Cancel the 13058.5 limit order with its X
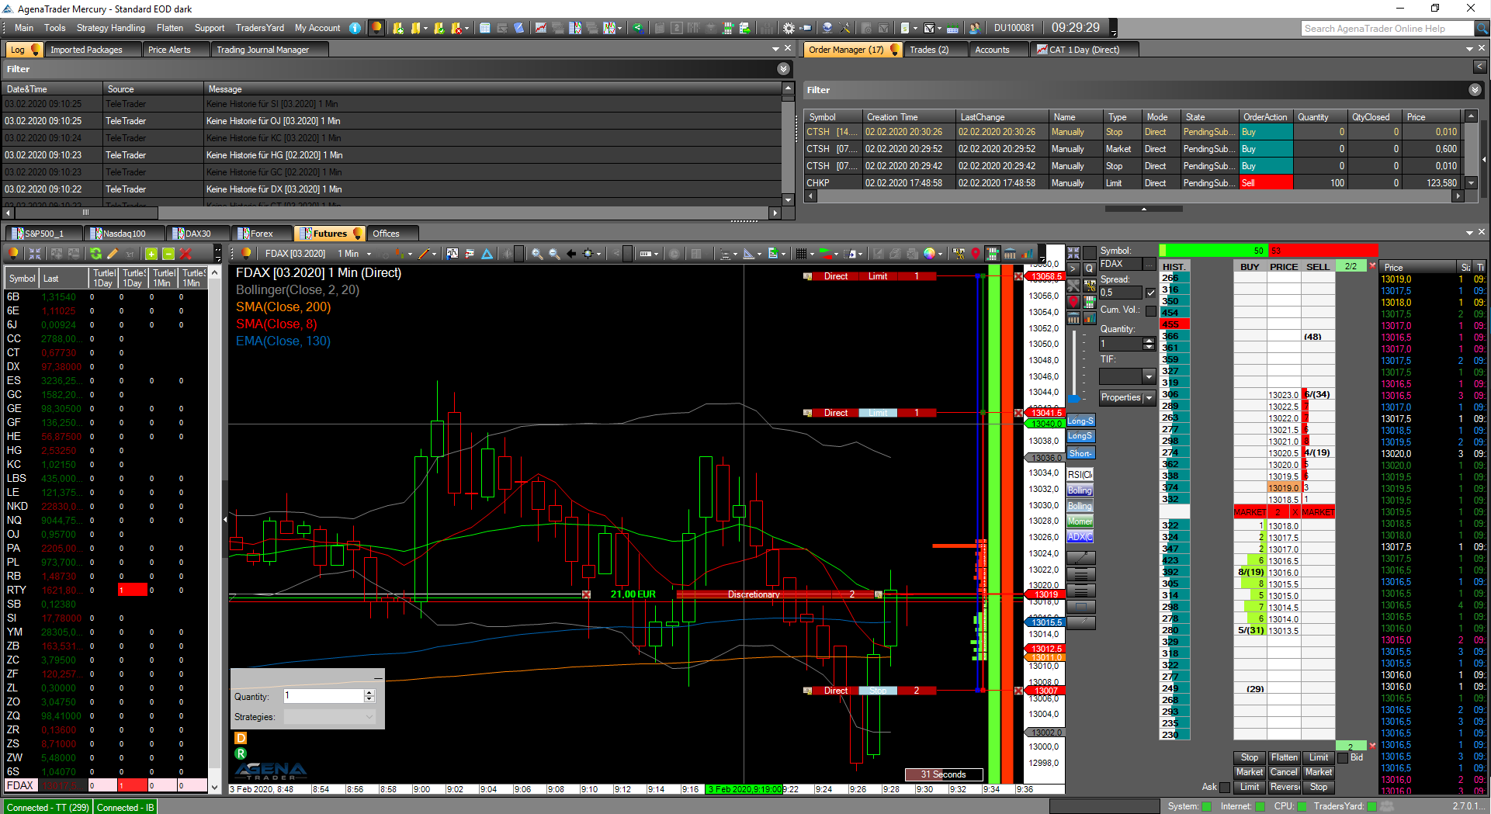This screenshot has width=1491, height=814. click(1018, 276)
